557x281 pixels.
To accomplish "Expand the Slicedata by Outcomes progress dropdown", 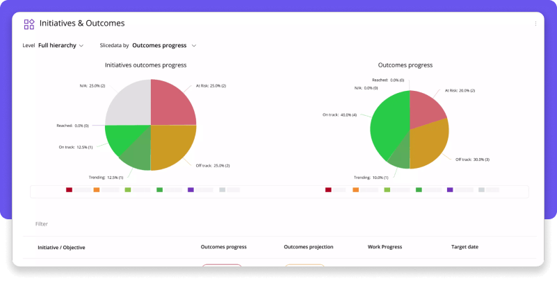I will [x=164, y=46].
